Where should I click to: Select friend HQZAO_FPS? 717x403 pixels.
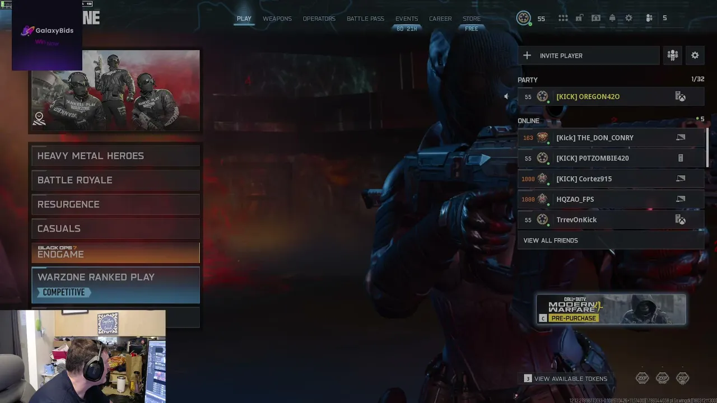coord(611,199)
